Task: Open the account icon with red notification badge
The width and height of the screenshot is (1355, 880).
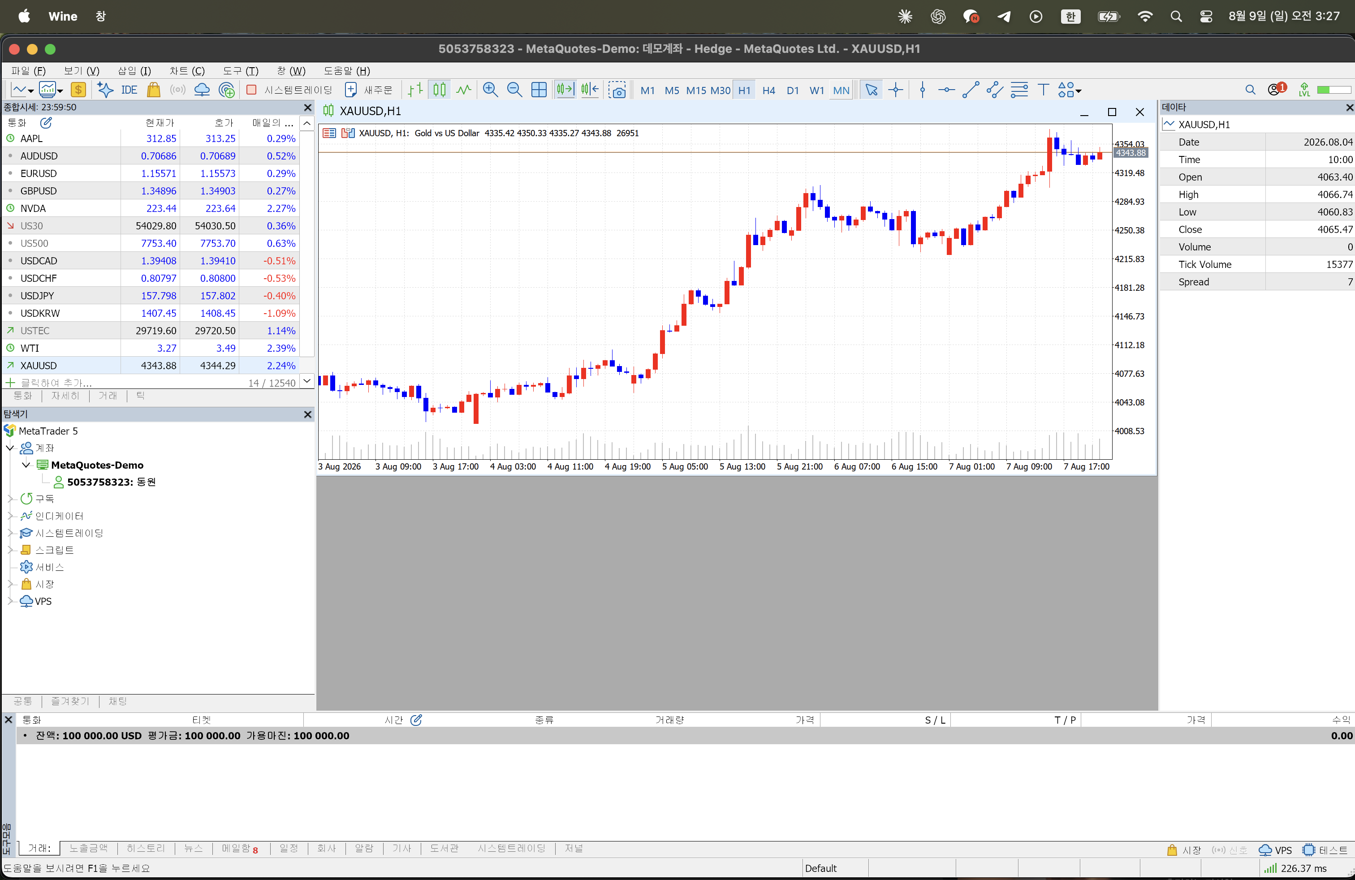Action: click(1277, 89)
